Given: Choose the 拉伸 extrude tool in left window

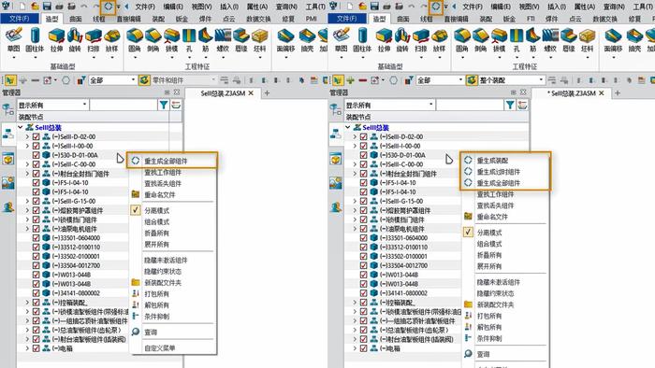Looking at the screenshot, I should [x=56, y=40].
